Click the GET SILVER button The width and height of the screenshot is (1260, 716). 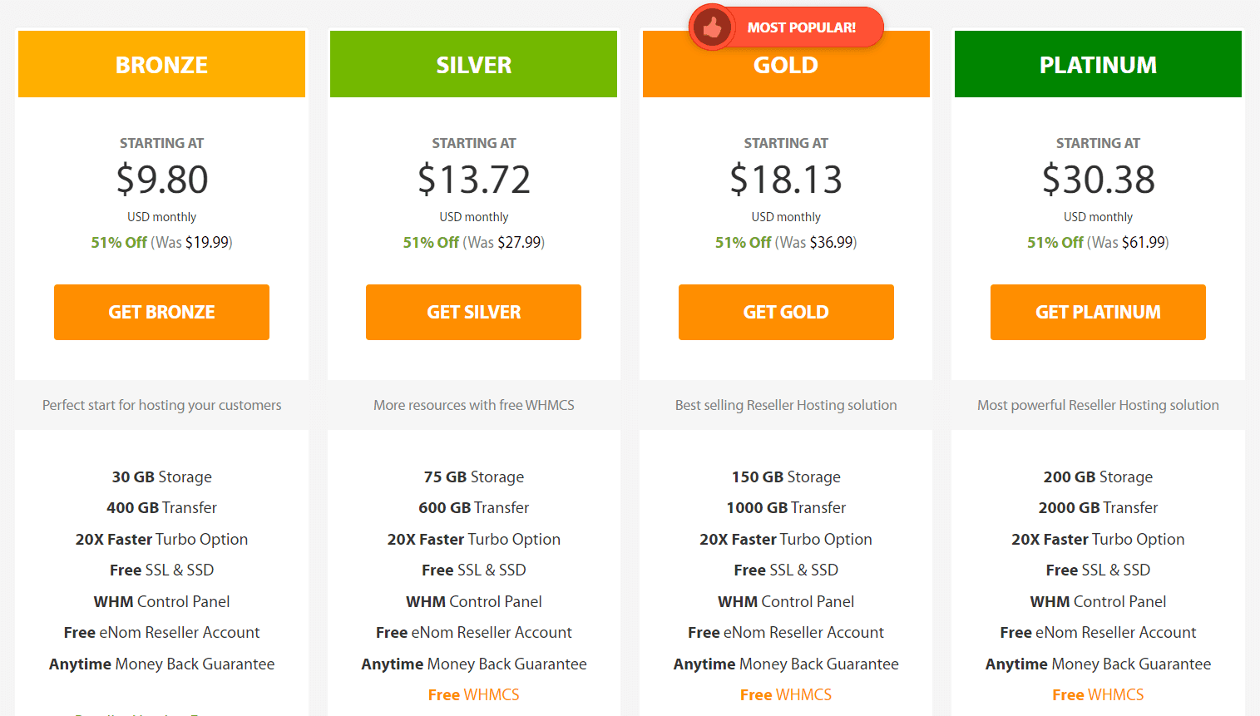[x=473, y=312]
